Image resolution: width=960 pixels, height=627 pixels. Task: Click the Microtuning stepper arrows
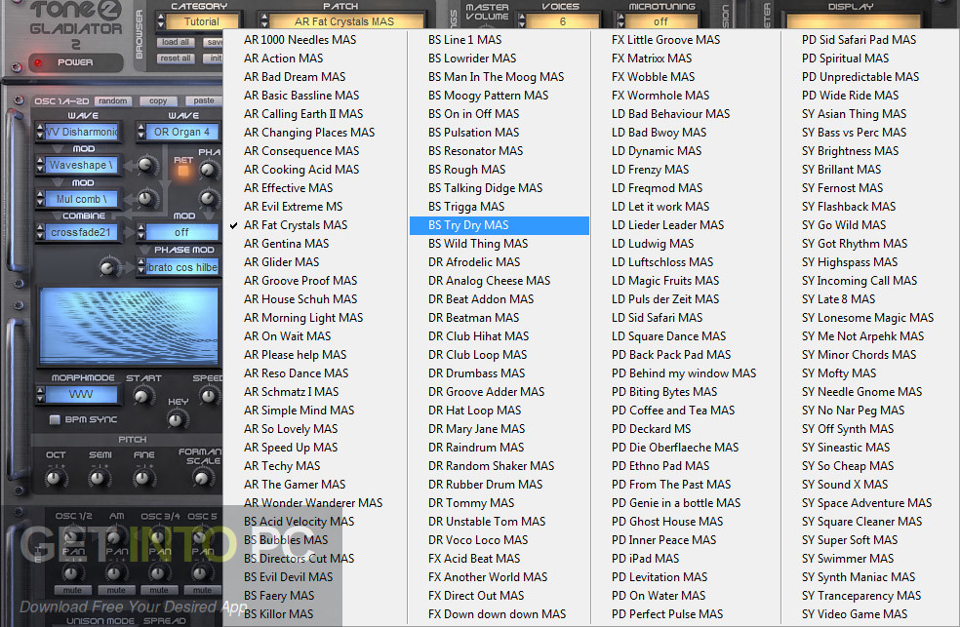[620, 21]
